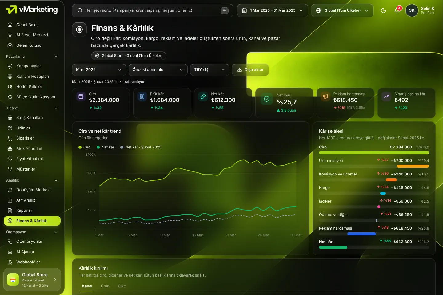Open the date range picker 1 Mar – 31 Mar
Screen dimensions: 443x295
tap(273, 10)
